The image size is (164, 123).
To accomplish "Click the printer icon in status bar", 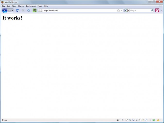I will click(136, 120).
